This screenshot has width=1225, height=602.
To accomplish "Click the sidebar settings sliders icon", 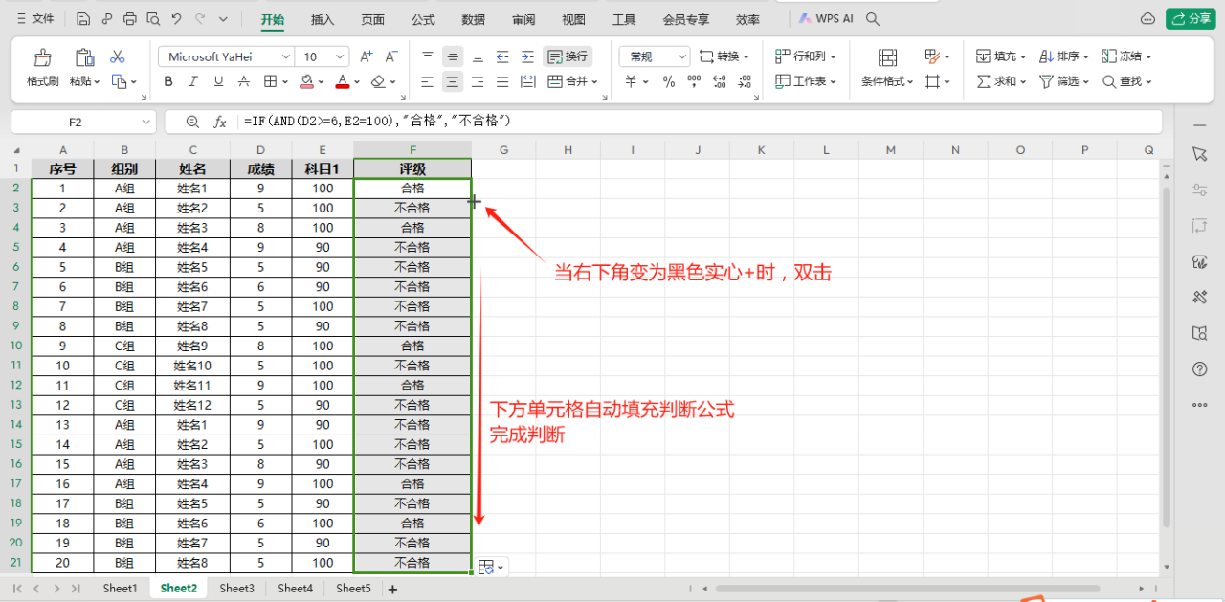I will (1200, 190).
